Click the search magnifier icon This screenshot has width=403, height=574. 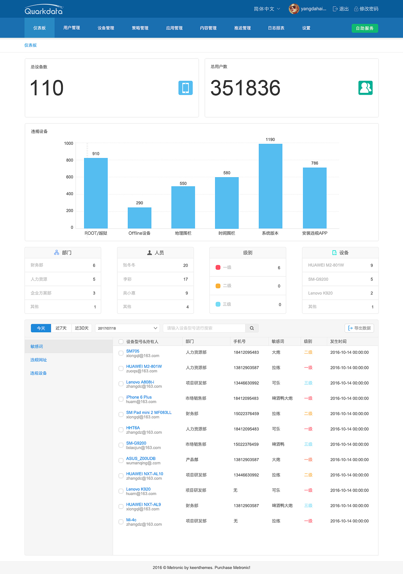pyautogui.click(x=252, y=328)
